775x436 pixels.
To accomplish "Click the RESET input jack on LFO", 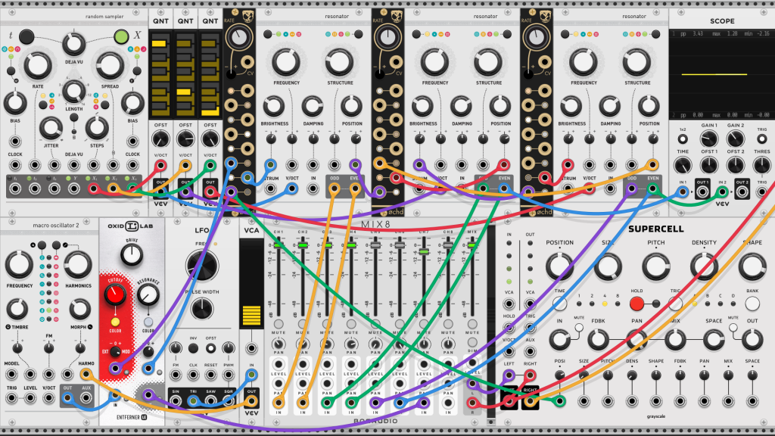I will [211, 375].
